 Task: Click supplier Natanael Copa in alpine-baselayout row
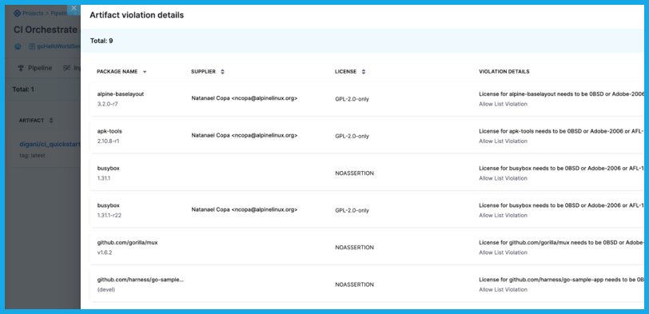245,99
